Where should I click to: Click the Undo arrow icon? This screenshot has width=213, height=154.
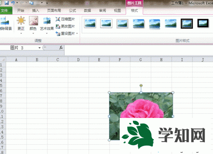(x=13, y=3)
